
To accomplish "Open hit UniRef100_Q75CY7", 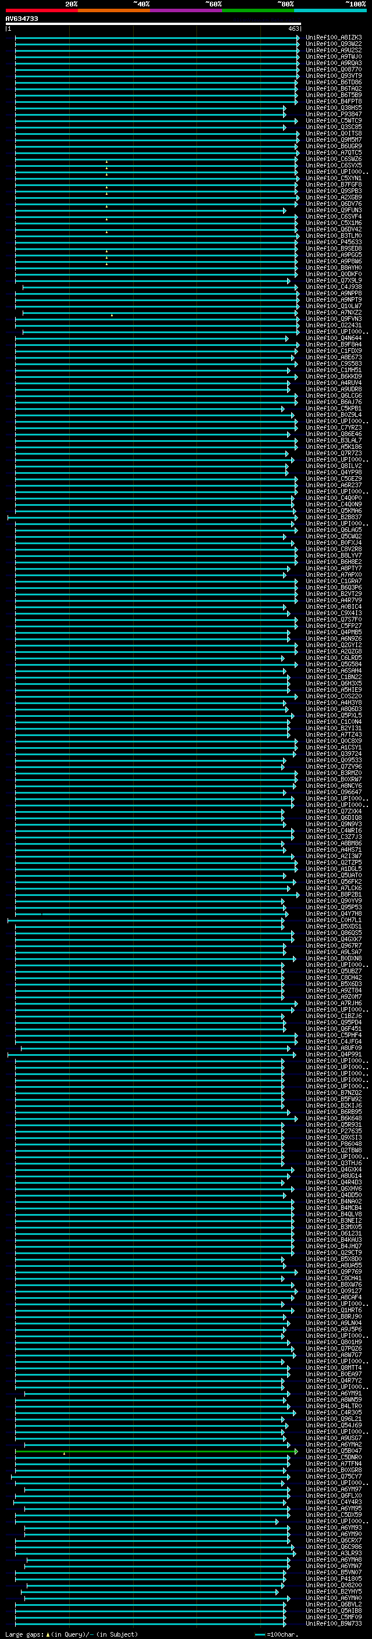I will [x=334, y=1477].
